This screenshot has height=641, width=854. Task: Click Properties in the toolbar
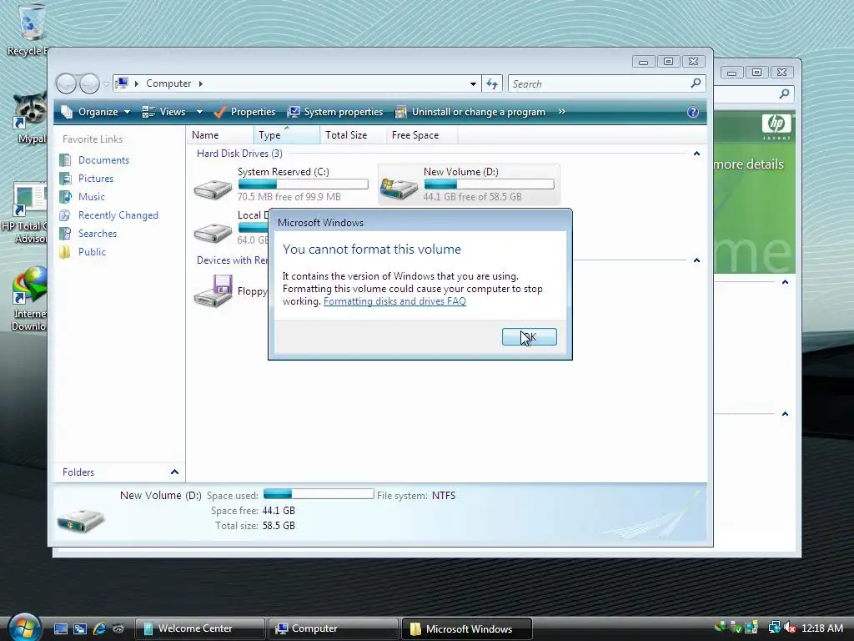[244, 112]
